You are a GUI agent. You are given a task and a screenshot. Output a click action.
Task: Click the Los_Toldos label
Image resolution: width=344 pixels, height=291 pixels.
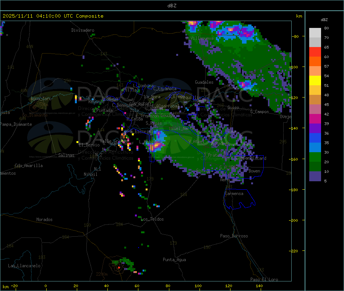152,219
